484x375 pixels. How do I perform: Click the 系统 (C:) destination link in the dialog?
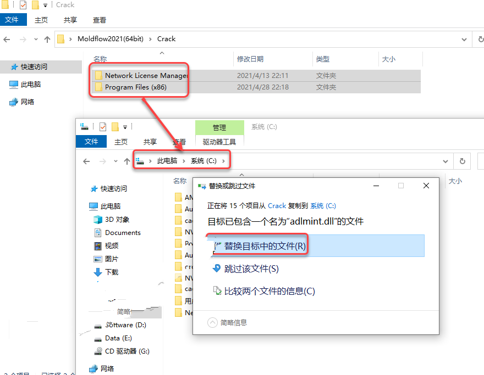[x=323, y=206]
